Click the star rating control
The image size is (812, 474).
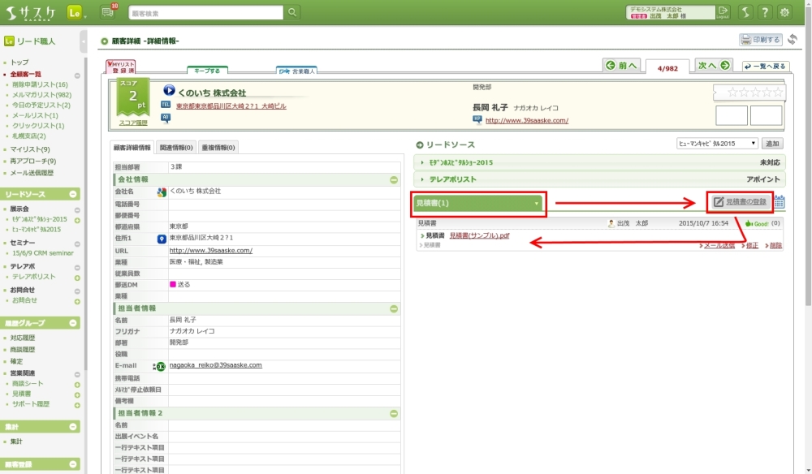(749, 93)
